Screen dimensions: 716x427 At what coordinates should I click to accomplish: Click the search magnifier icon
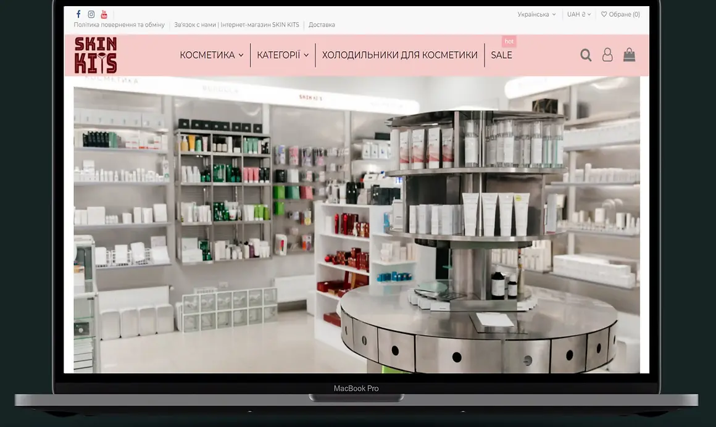pos(585,55)
